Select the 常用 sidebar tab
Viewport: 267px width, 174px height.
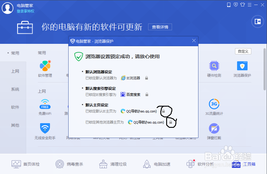(15, 53)
